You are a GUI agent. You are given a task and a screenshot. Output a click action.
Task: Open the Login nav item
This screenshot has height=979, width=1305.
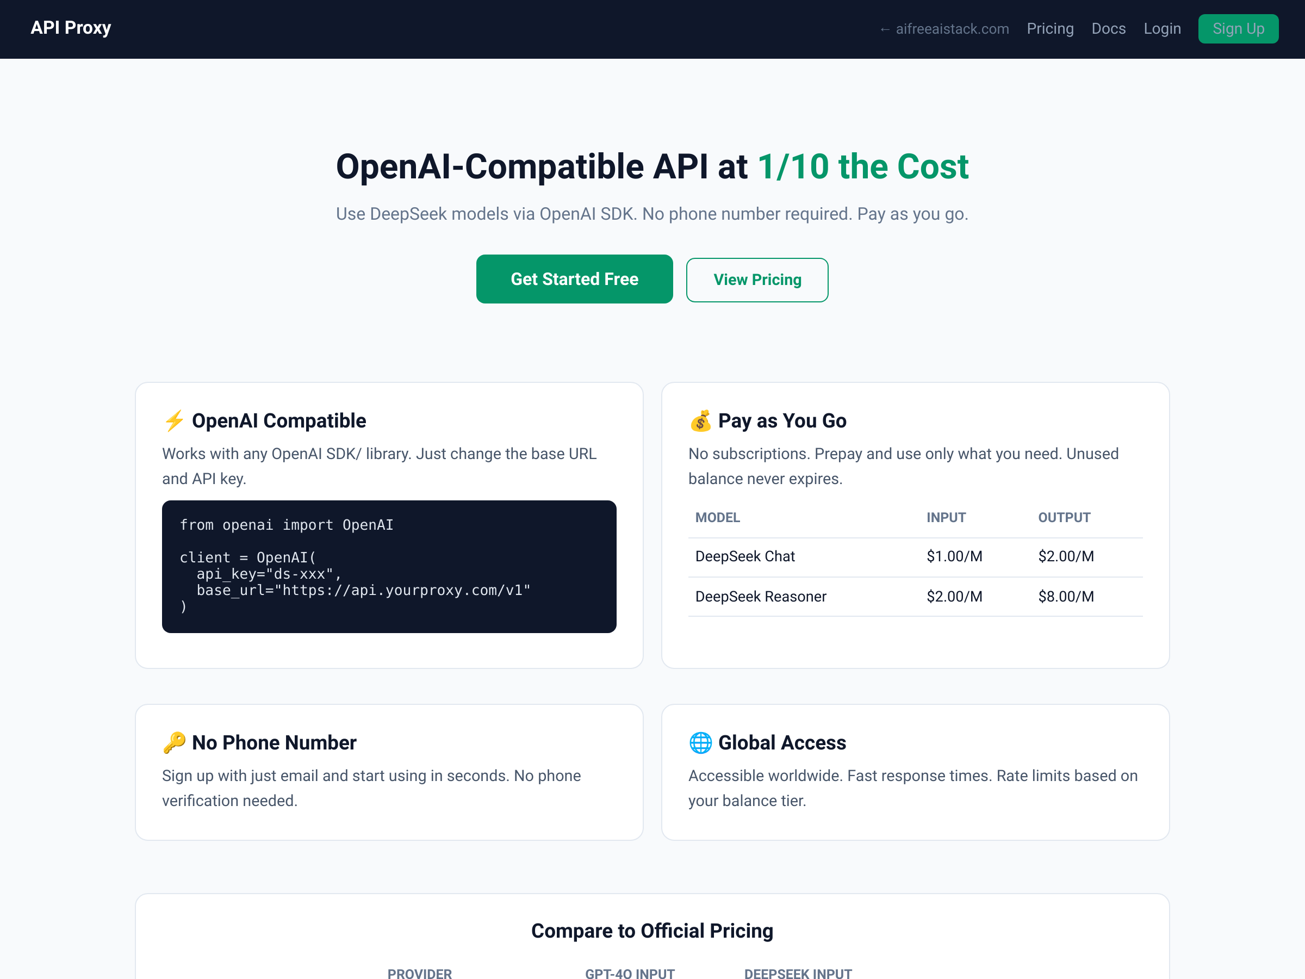point(1162,29)
